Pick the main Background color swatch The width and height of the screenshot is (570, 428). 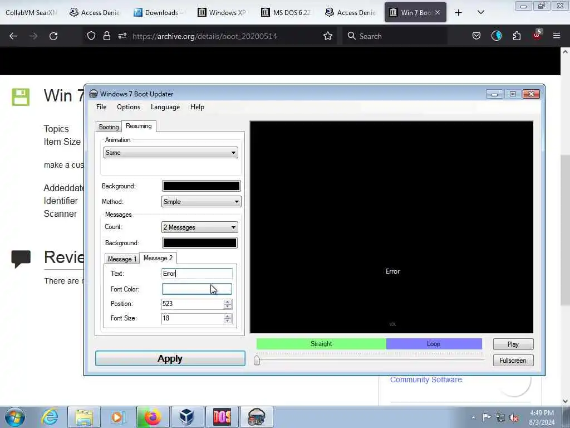[x=201, y=186]
